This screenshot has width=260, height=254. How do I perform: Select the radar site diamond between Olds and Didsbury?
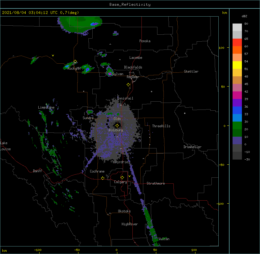click(x=117, y=126)
